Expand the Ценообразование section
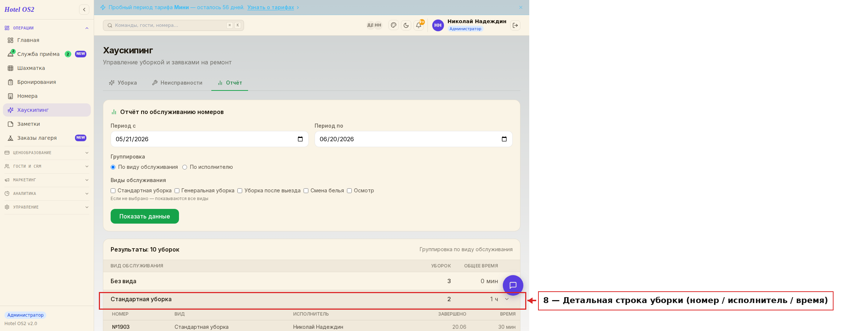The height and width of the screenshot is (331, 842). click(x=47, y=153)
